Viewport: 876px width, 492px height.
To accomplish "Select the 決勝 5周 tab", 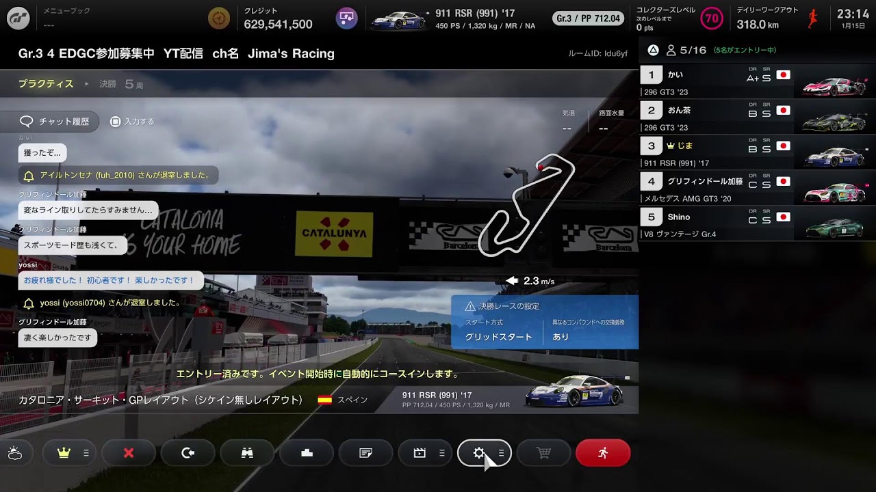I will (121, 83).
